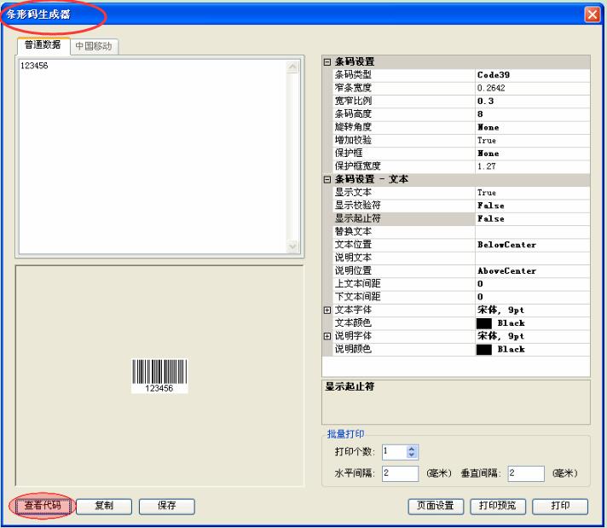The width and height of the screenshot is (607, 528).
Task: Click the data area scrollbar down arrow
Action: click(292, 246)
